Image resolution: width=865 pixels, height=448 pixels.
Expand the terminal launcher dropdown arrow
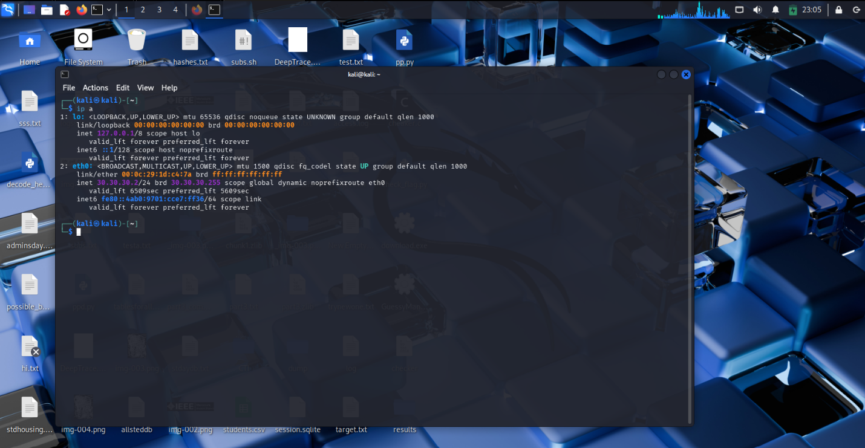(108, 10)
